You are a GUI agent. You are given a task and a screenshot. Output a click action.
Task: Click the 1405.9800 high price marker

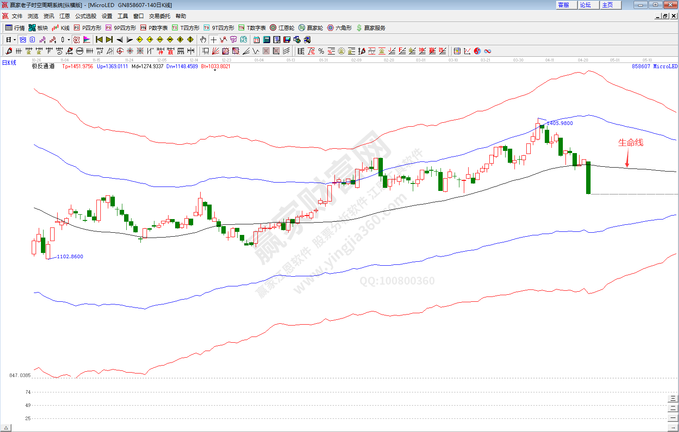click(x=560, y=123)
